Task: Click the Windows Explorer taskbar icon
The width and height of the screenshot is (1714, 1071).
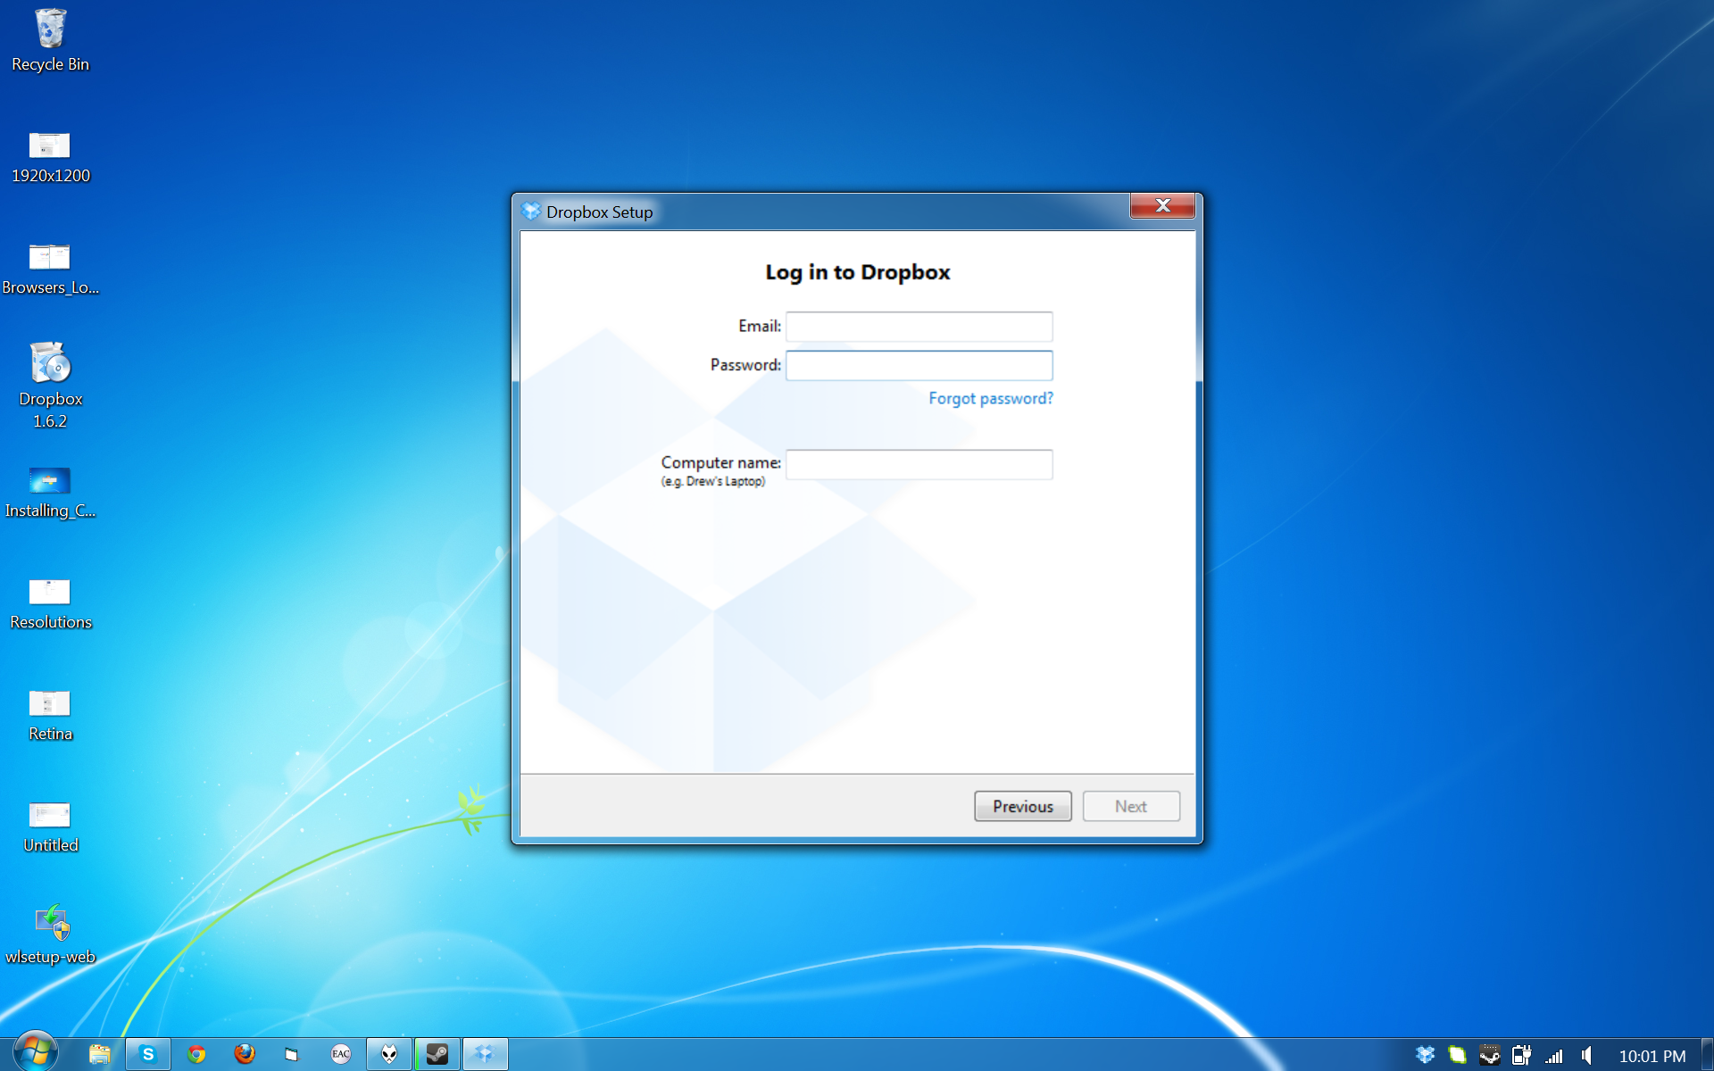Action: click(100, 1054)
